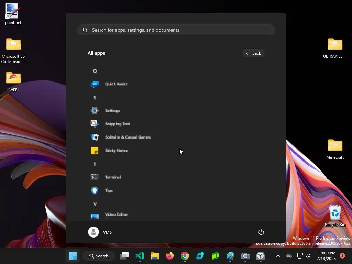This screenshot has height=264, width=352.
Task: Click the cloud sync tray icon
Action: coord(289,256)
